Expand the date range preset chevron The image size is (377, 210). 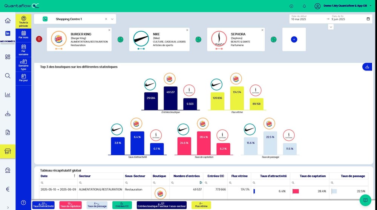pos(331,27)
